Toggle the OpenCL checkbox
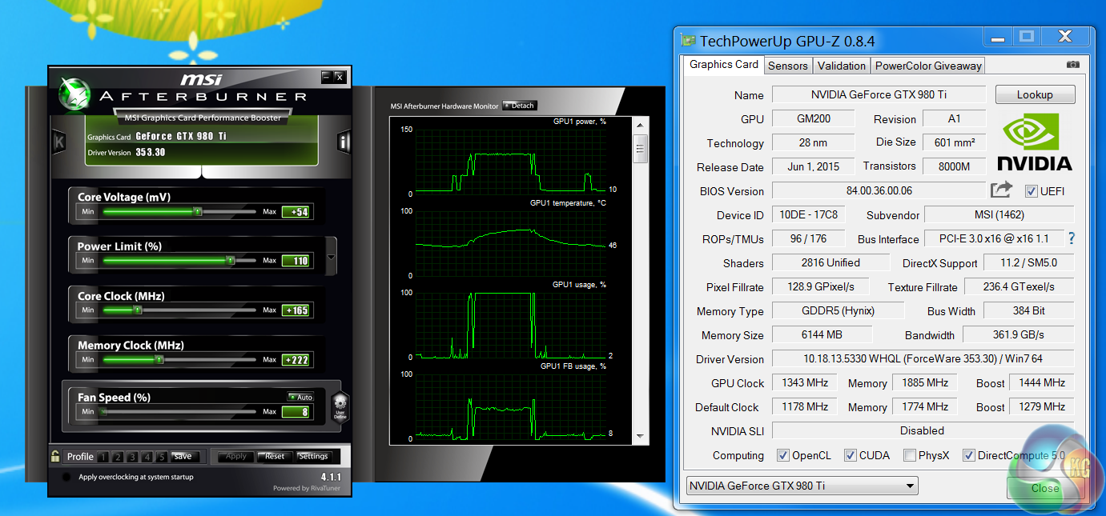This screenshot has height=516, width=1106. pyautogui.click(x=782, y=455)
